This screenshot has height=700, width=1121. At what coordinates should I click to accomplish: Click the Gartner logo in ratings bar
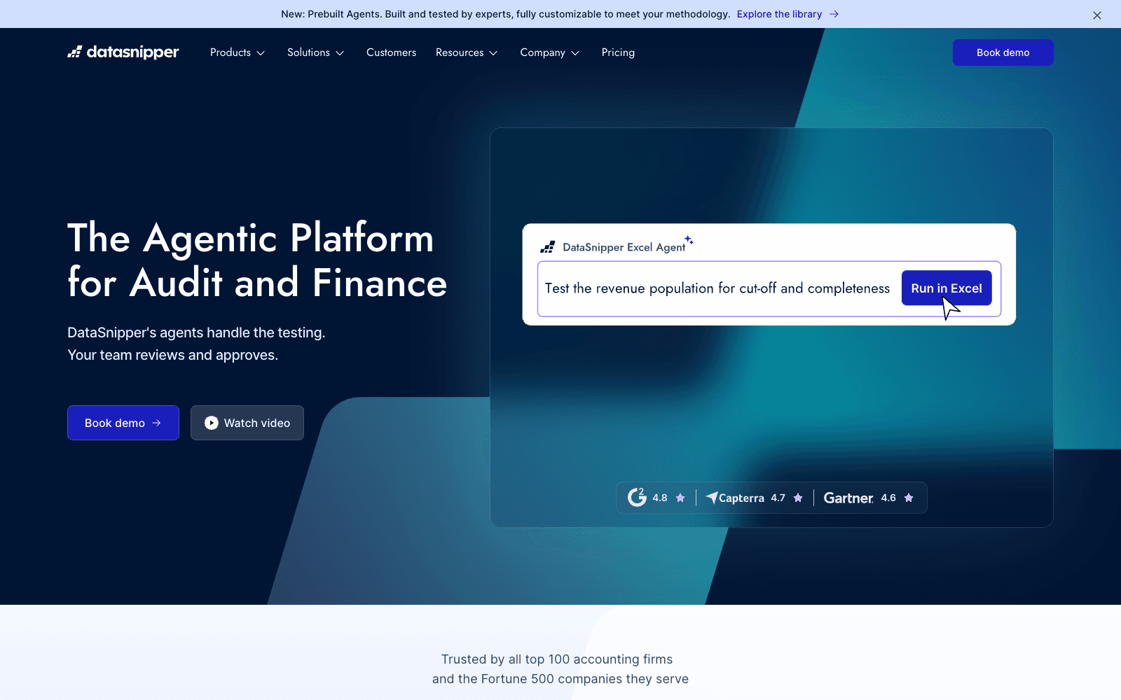click(848, 498)
